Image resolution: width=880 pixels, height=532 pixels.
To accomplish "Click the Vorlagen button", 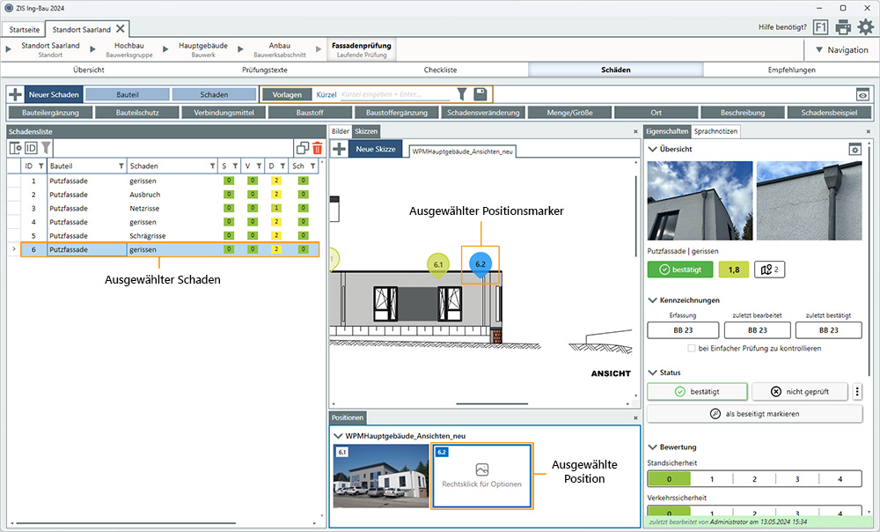I will tap(287, 94).
